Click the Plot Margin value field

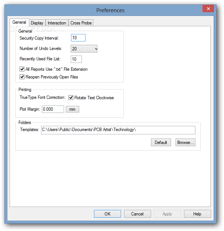point(53,109)
